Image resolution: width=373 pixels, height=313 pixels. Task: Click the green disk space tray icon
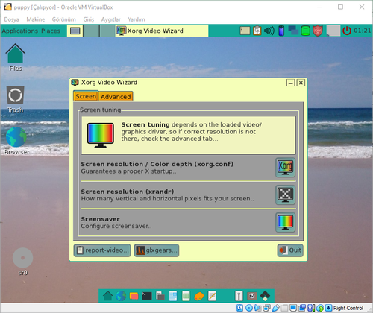pos(305,31)
